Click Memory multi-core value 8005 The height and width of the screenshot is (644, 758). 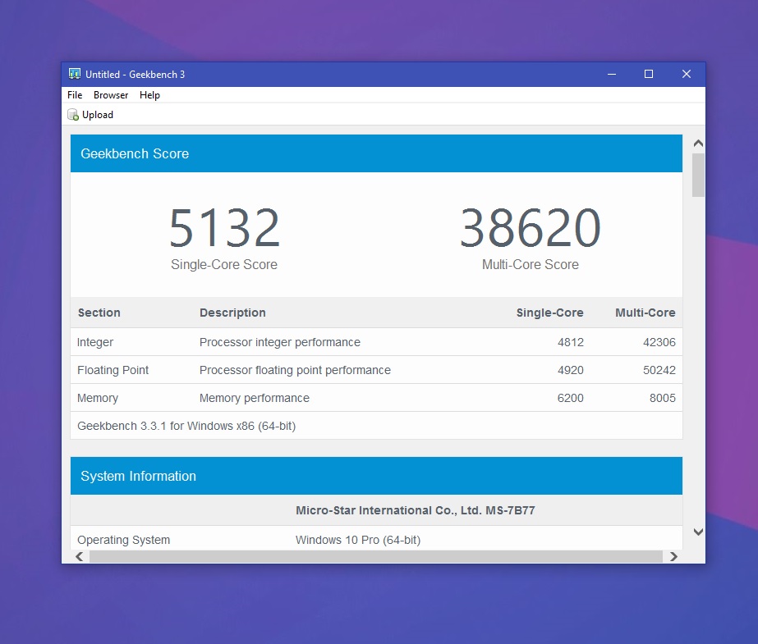tap(662, 398)
